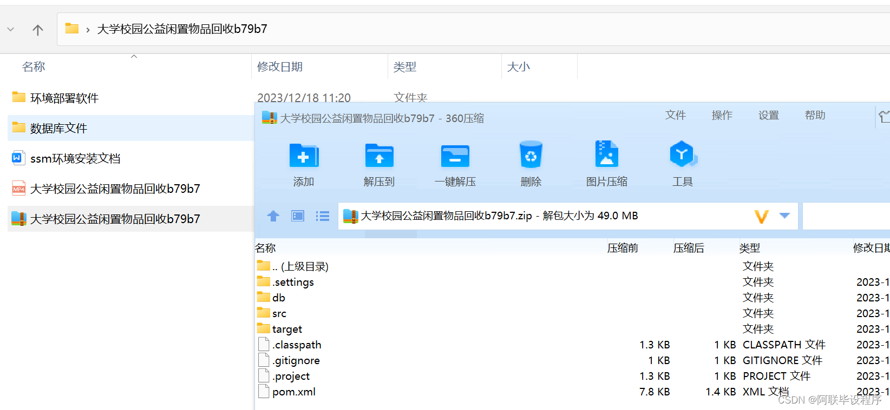Switch to list view icon in 360压缩
The image size is (890, 410).
click(x=323, y=216)
